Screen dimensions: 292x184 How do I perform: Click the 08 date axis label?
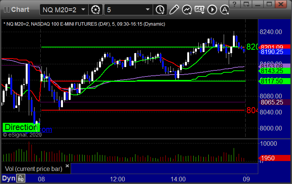(41, 179)
